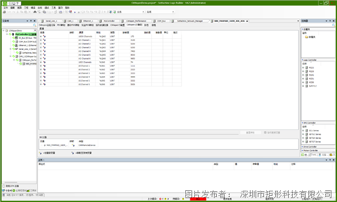This screenshot has width=337, height=202.
Task: Expand the AI Channel 4 row
Action: tap(41, 77)
